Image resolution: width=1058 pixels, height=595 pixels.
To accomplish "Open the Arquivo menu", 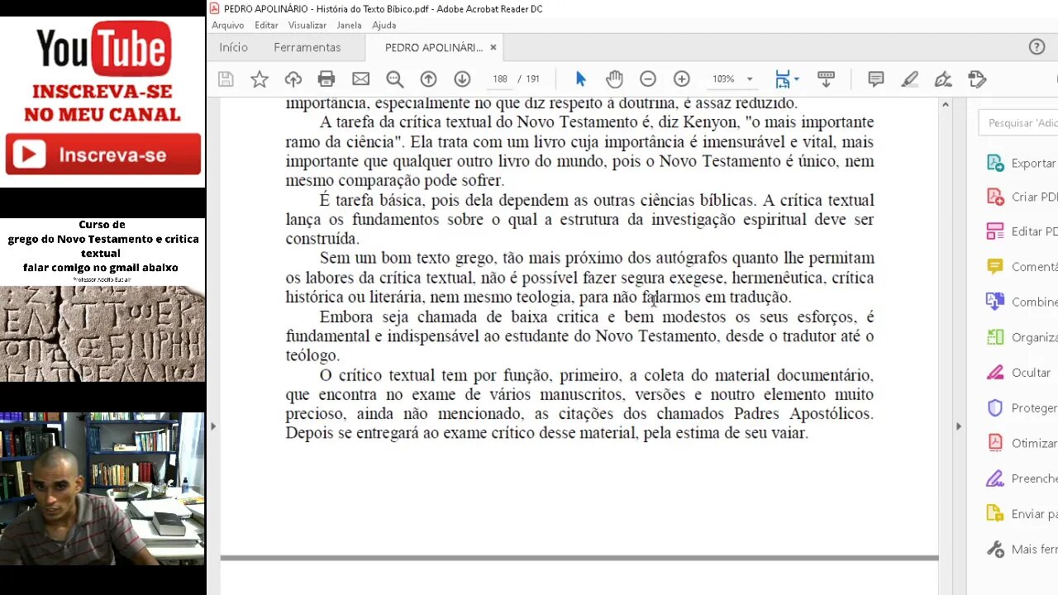I will click(227, 25).
